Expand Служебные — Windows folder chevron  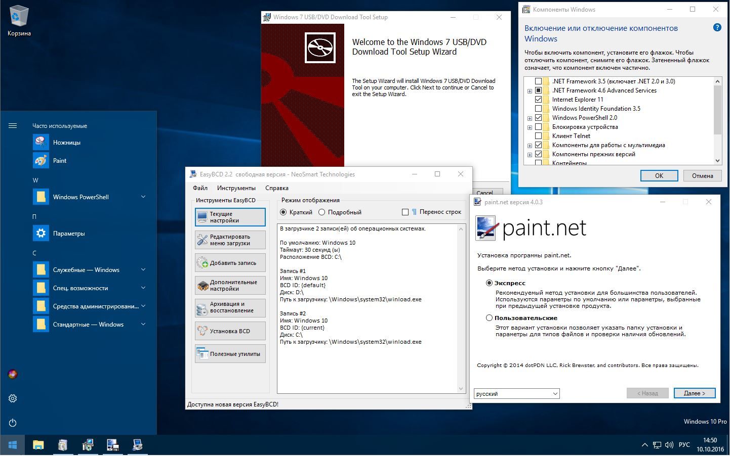click(143, 269)
